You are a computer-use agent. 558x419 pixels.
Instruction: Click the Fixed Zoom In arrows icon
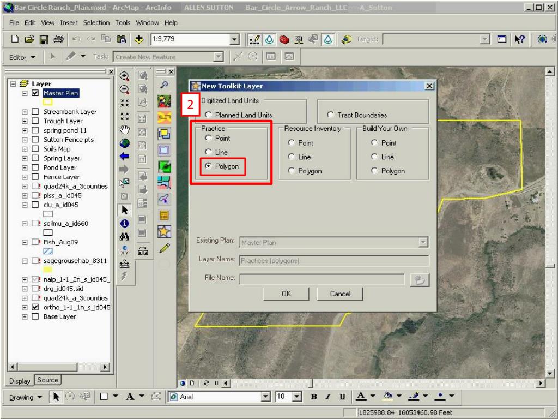coord(124,103)
